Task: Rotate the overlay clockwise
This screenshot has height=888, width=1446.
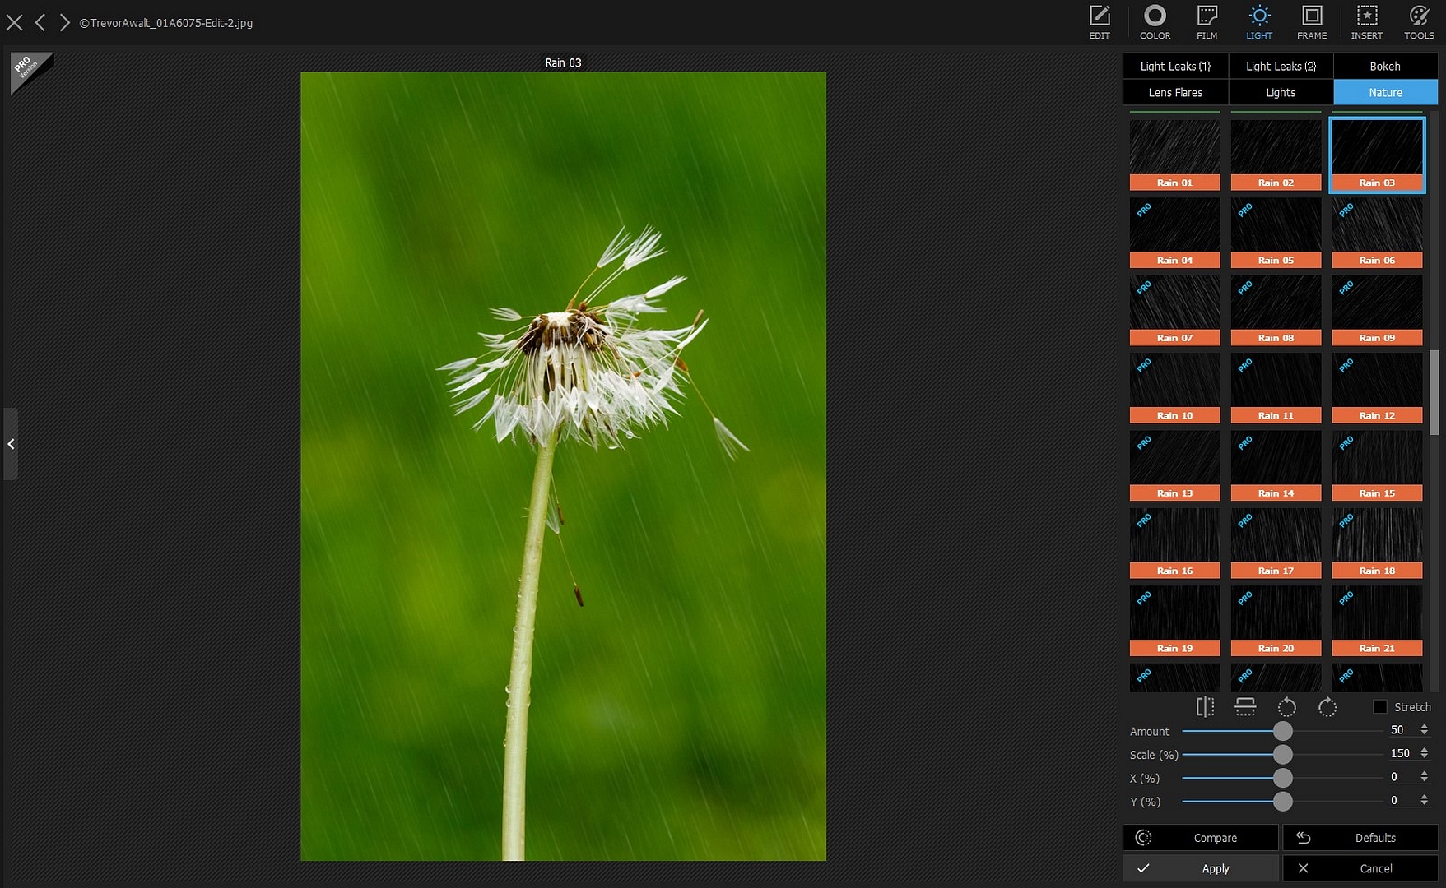Action: click(1327, 707)
